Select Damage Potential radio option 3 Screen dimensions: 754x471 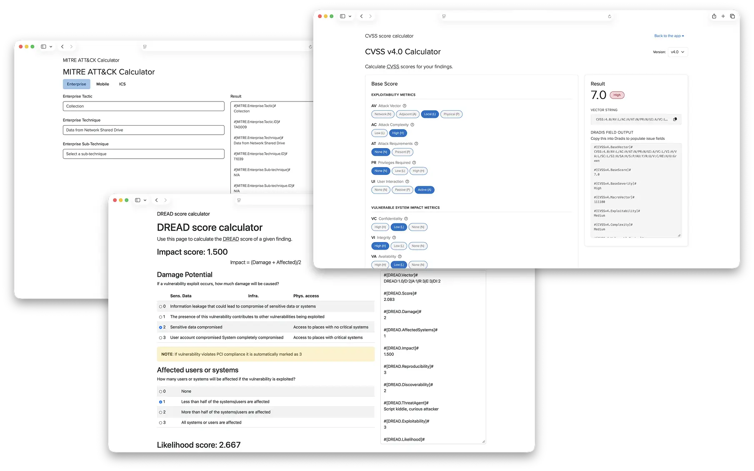[160, 338]
